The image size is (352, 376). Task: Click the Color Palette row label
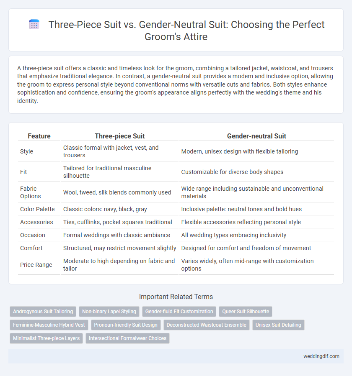(x=37, y=209)
